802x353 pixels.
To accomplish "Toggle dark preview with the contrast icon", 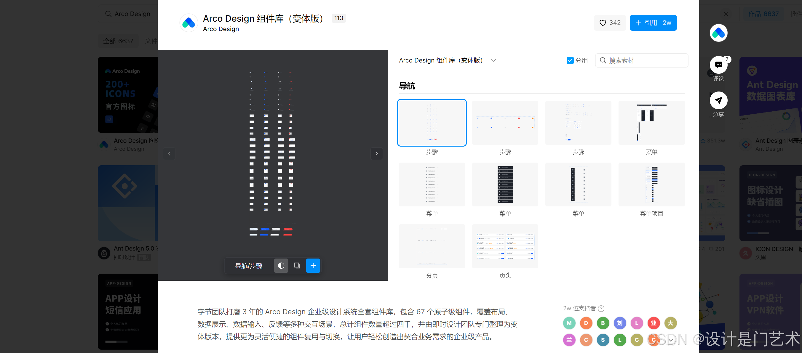I will tap(281, 266).
